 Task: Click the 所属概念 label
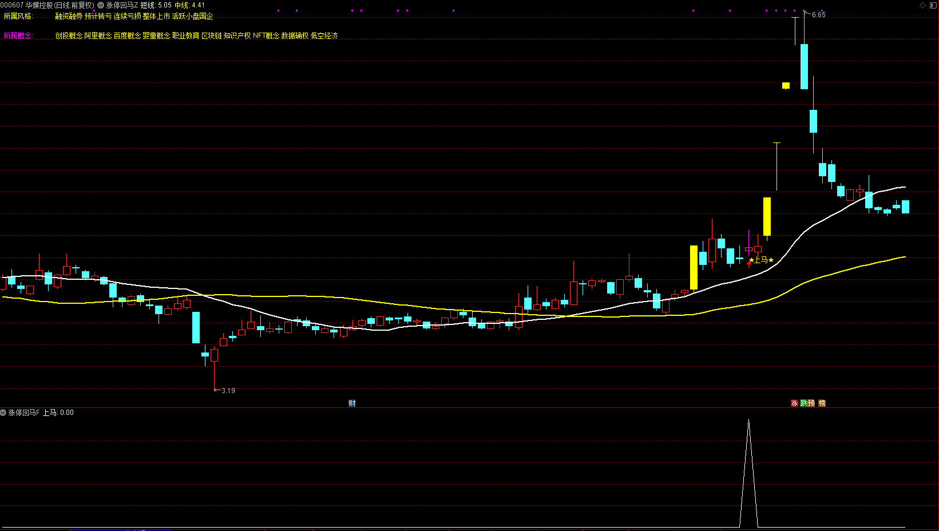click(x=18, y=35)
